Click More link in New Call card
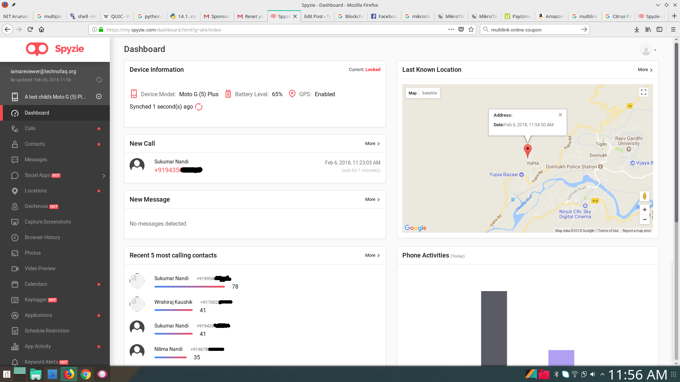Screen dimensions: 680x382 (x=372, y=144)
